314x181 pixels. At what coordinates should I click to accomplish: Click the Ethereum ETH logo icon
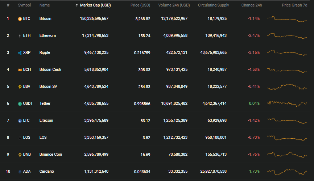[20, 36]
